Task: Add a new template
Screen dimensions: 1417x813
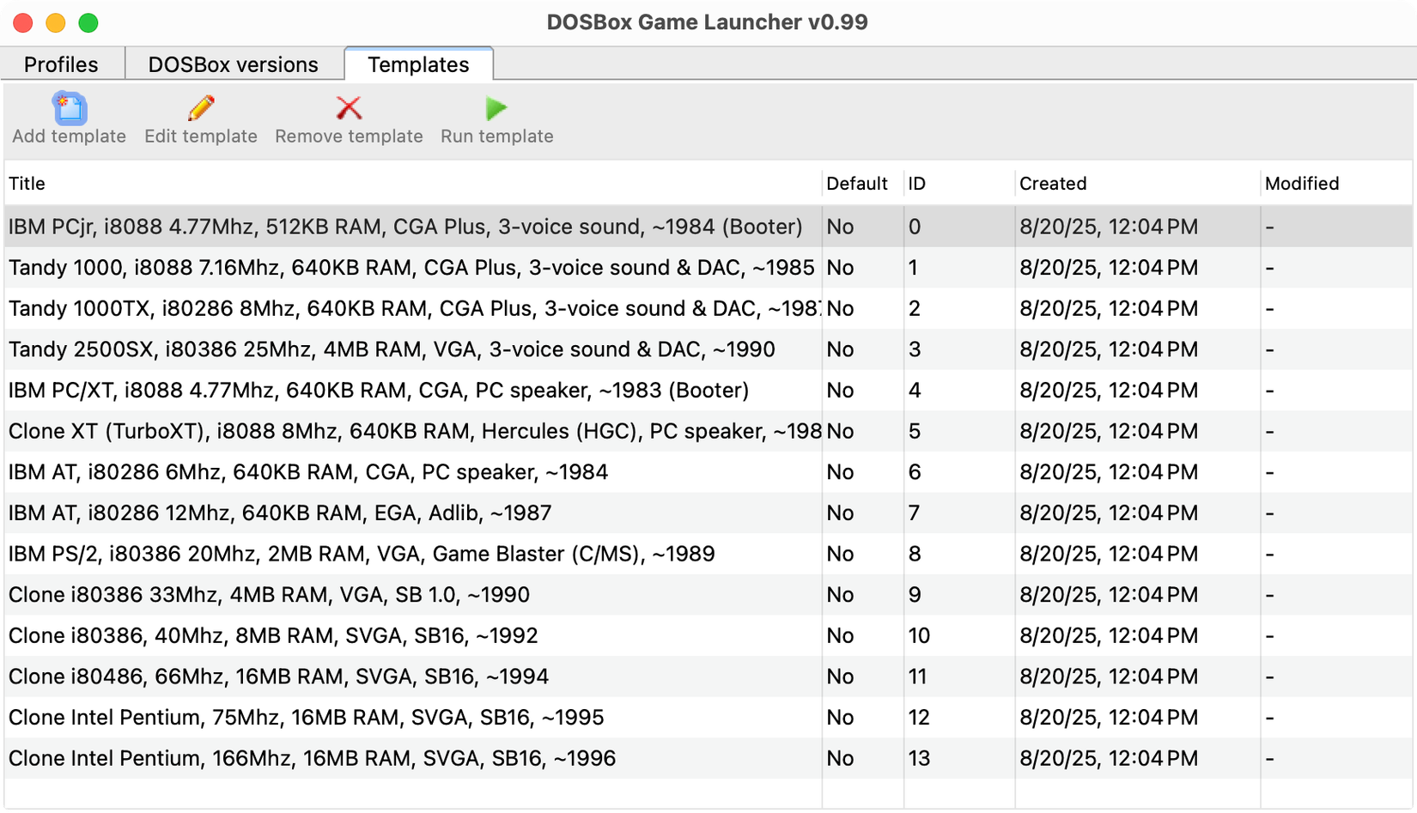Action: 69,118
